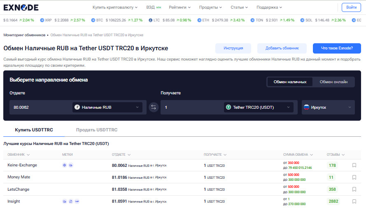Click LTC coin icon in ticker
The height and width of the screenshot is (208, 366).
151,20
